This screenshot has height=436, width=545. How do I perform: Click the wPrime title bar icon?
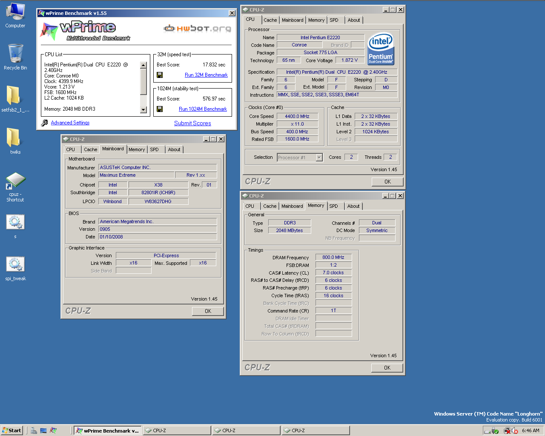(41, 13)
